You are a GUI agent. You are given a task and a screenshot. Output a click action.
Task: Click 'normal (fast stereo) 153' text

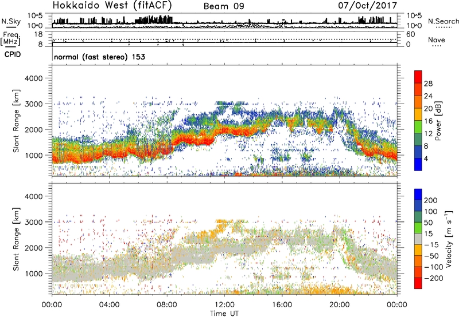tap(99, 57)
